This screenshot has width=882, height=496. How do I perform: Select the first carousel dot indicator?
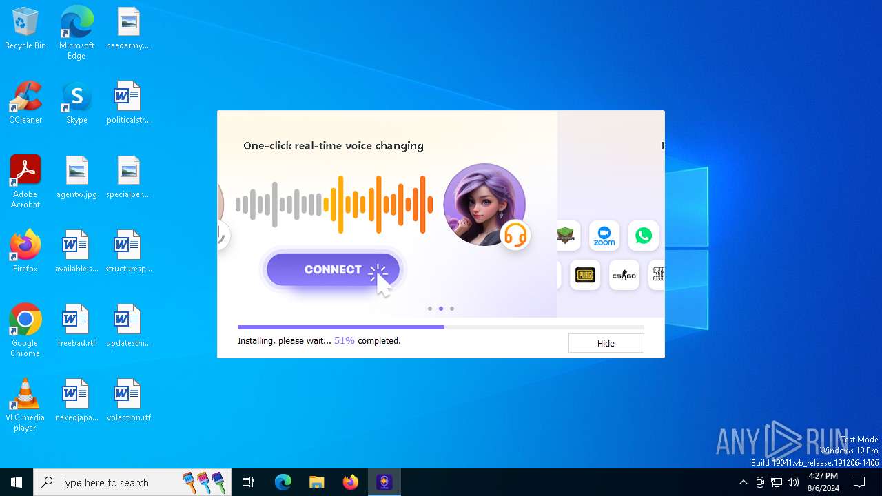(x=430, y=309)
